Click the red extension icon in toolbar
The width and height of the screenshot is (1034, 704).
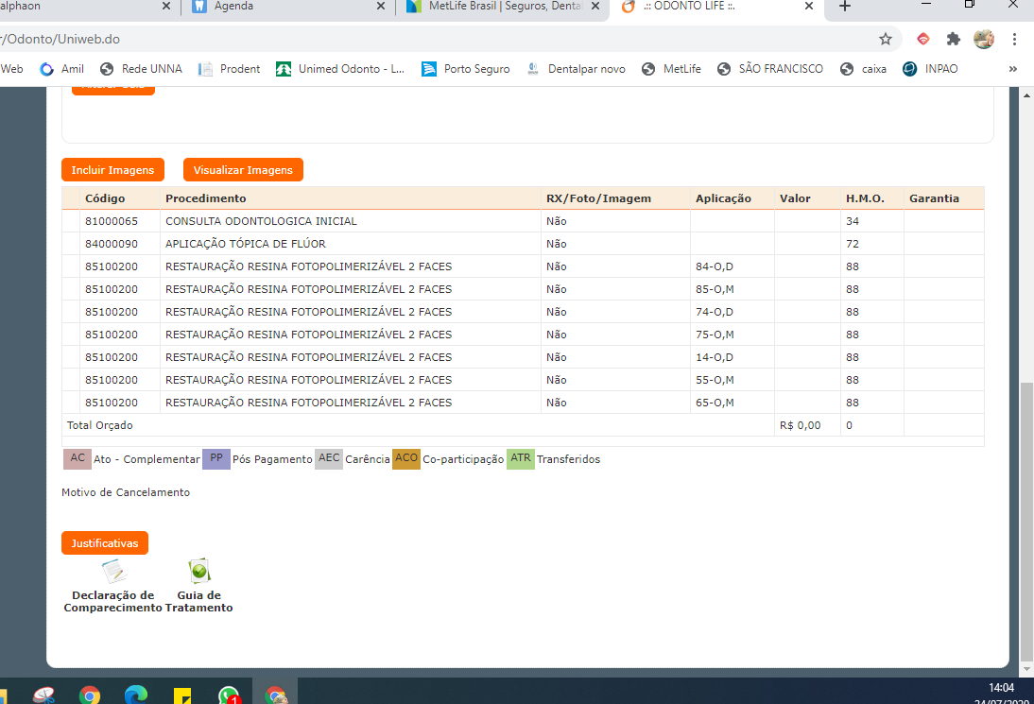pos(923,39)
